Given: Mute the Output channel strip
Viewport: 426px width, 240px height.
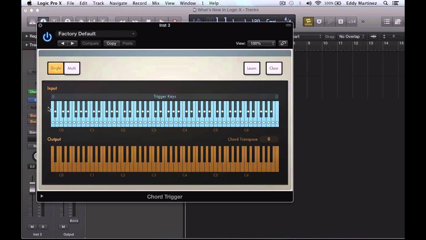Looking at the screenshot, I should [x=63, y=227].
